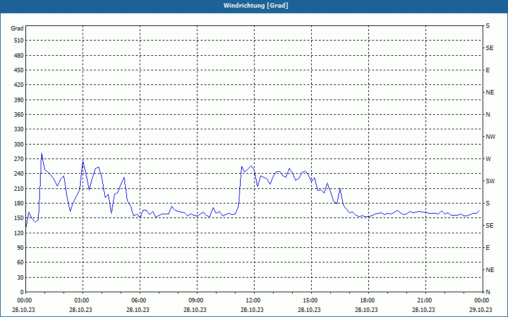Click the 120 degree axis label
508x317 pixels.
[x=19, y=233]
